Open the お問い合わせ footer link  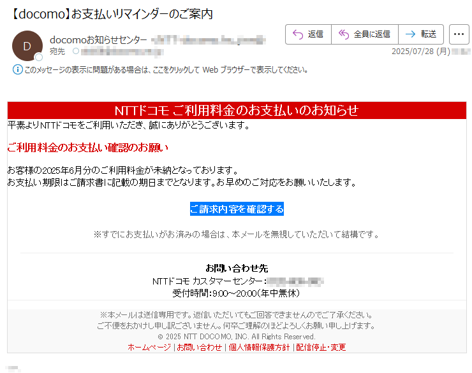(199, 347)
